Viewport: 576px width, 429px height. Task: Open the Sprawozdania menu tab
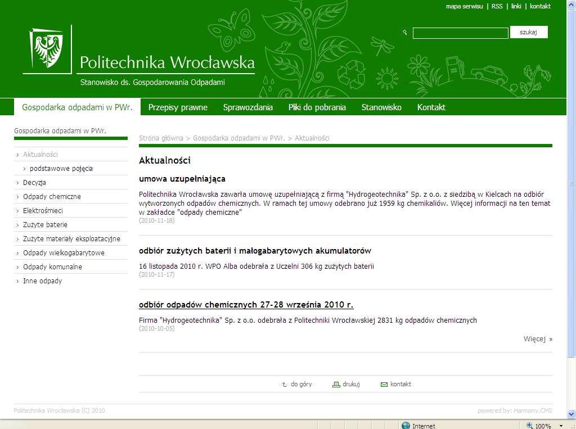point(248,107)
